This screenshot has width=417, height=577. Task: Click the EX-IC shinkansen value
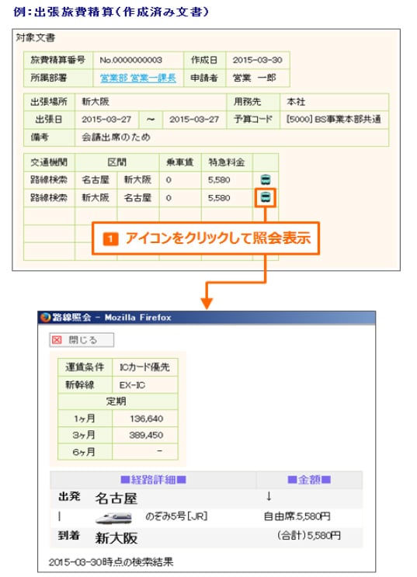[x=133, y=385]
